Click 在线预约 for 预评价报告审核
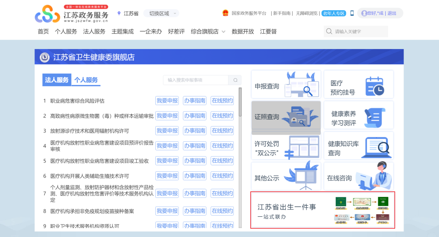 tap(222, 146)
